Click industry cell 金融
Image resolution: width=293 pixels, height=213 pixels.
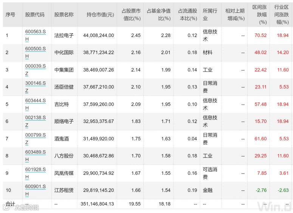coord(208,190)
